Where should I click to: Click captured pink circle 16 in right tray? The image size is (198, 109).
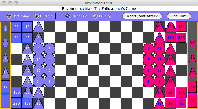[193, 43]
